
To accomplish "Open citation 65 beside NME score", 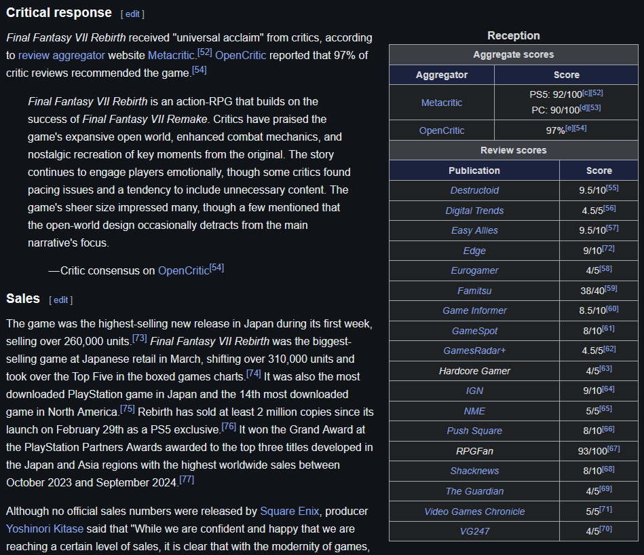I will point(605,409).
